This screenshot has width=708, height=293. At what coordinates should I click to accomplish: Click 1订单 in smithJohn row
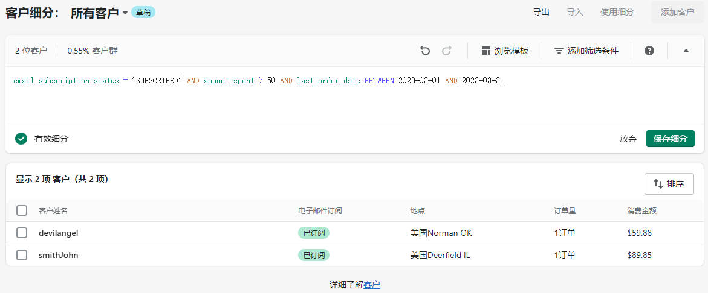[565, 255]
